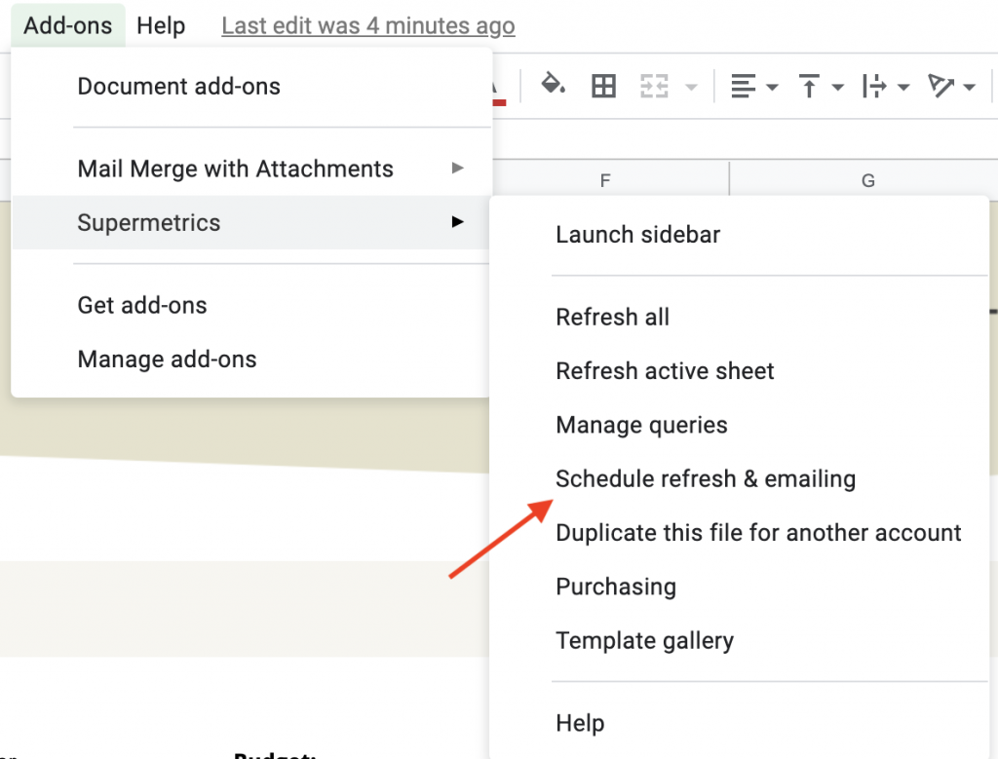This screenshot has width=998, height=759.
Task: Open the cell borders tool
Action: (x=604, y=87)
